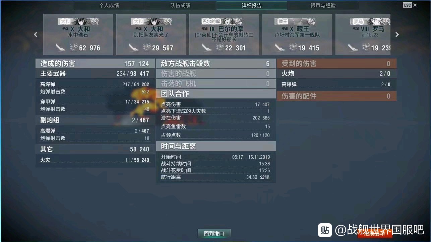
Task: Select the IX 巴尔的摩 player card
Action: (224, 34)
